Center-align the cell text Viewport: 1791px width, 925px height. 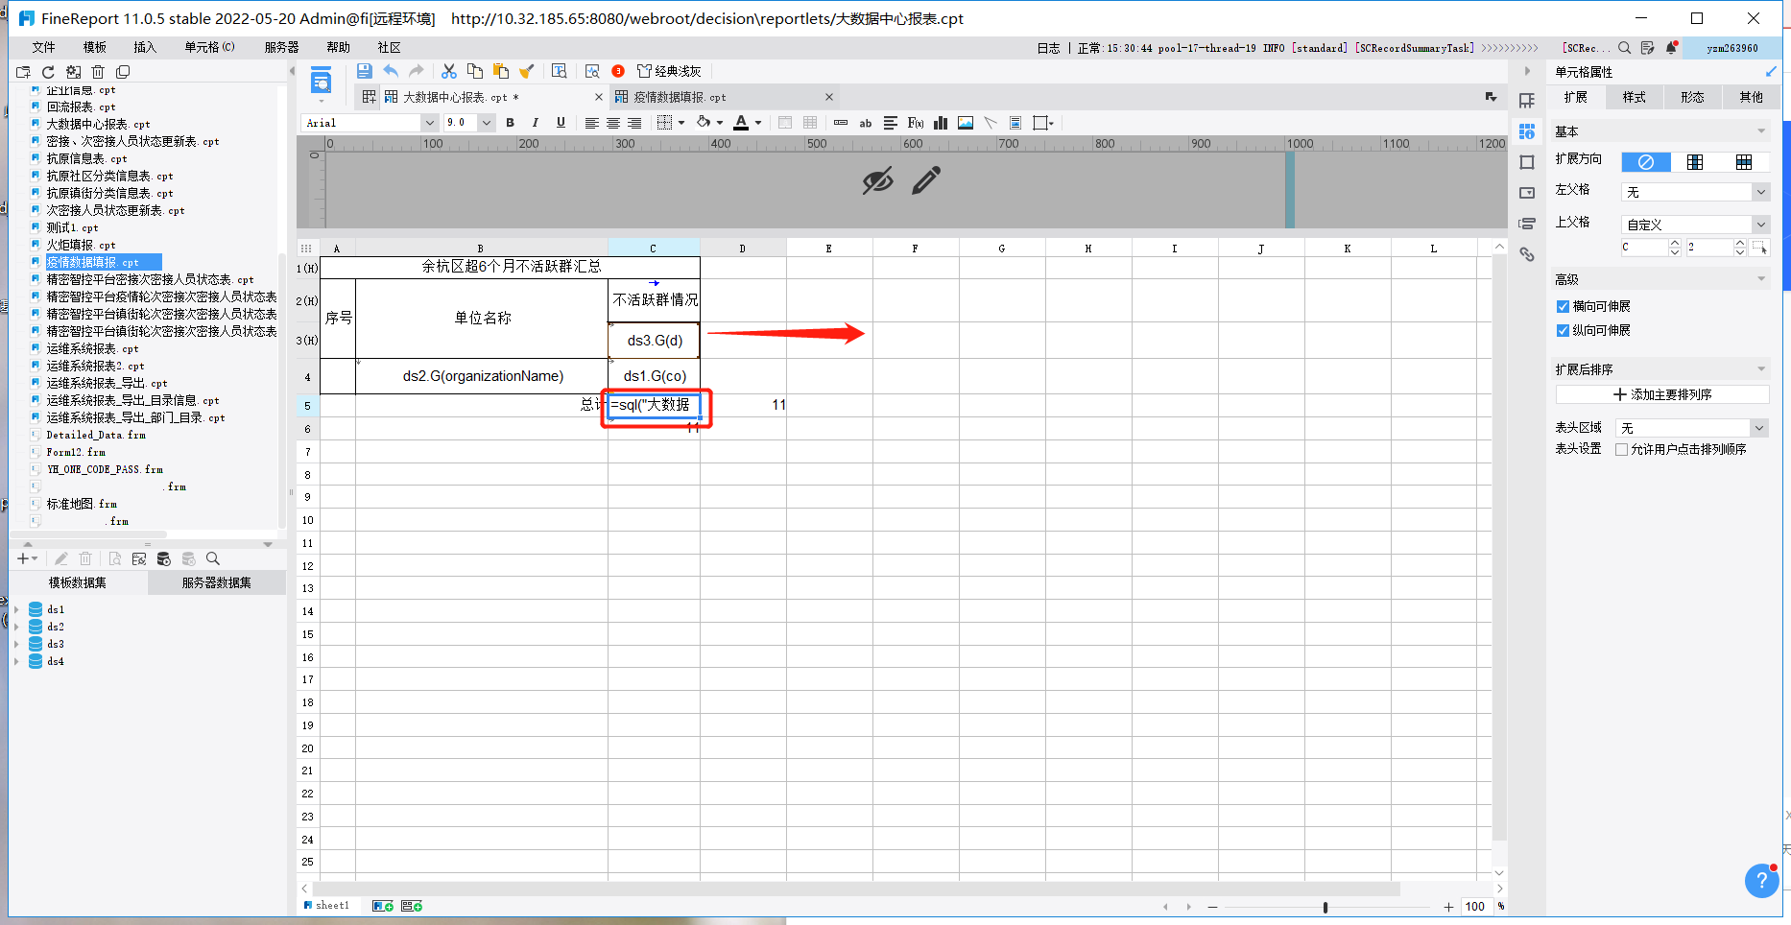pyautogui.click(x=612, y=123)
